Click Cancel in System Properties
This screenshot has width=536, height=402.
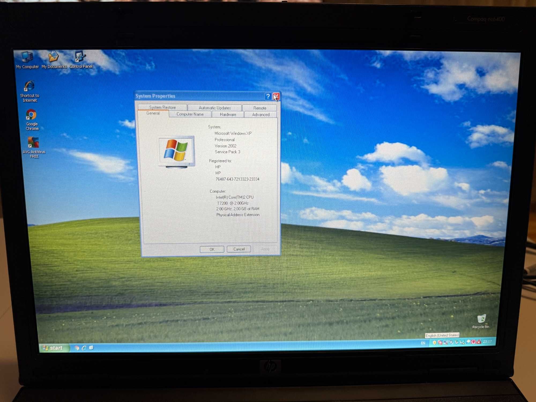pos(239,249)
